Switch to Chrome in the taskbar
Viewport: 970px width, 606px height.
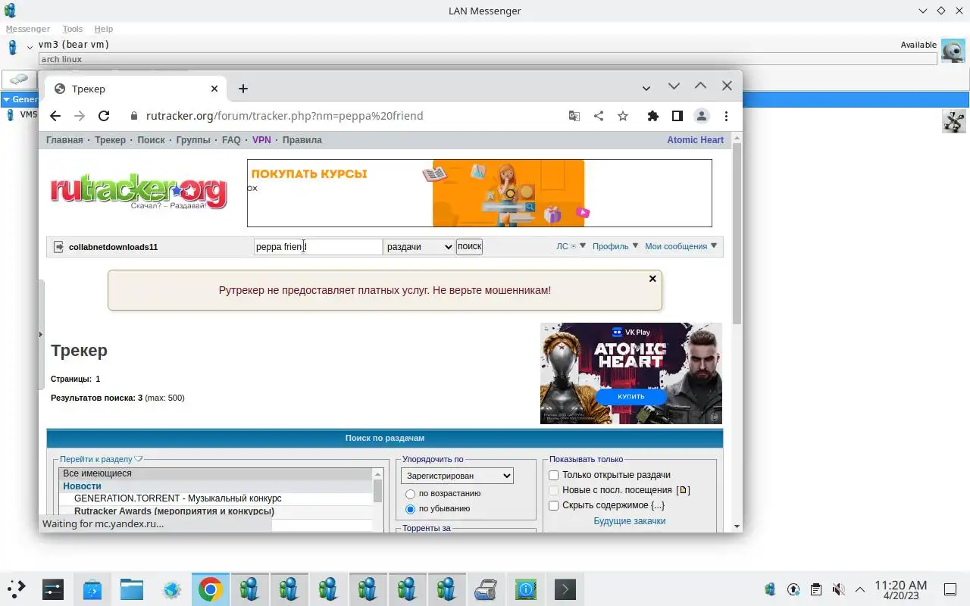click(211, 589)
